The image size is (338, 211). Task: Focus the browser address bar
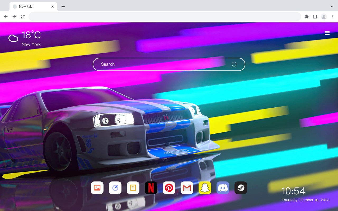coord(165,17)
